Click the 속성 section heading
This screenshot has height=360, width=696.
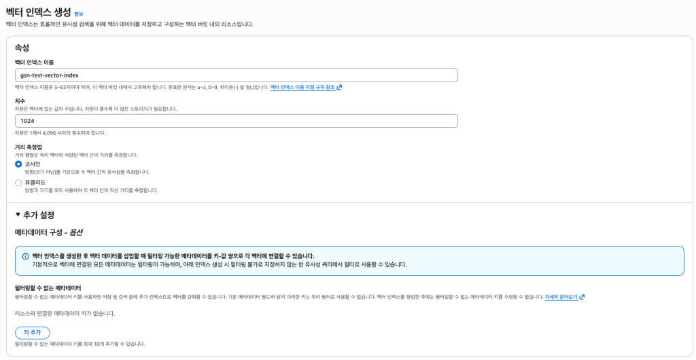22,48
